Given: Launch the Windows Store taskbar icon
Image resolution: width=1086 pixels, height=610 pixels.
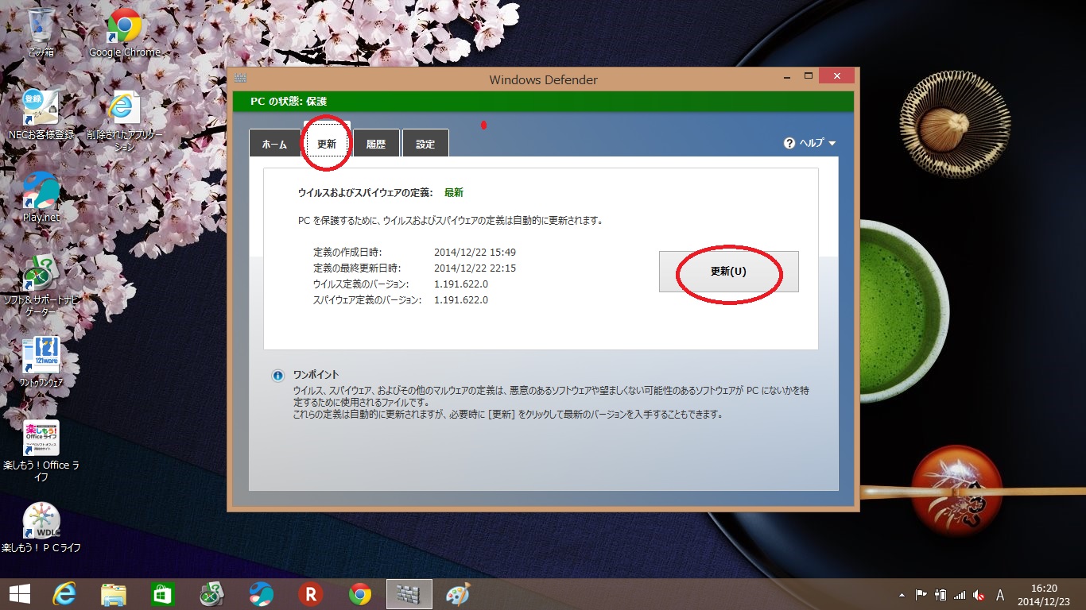Looking at the screenshot, I should 163,593.
